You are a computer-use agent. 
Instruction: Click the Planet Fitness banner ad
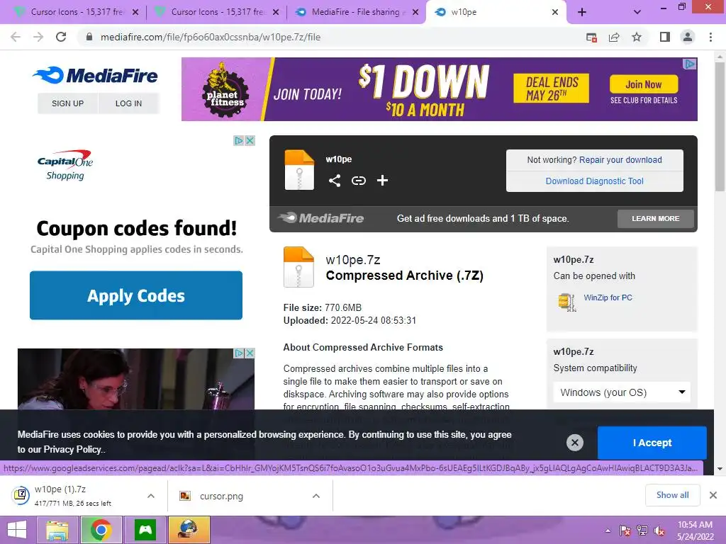click(439, 89)
